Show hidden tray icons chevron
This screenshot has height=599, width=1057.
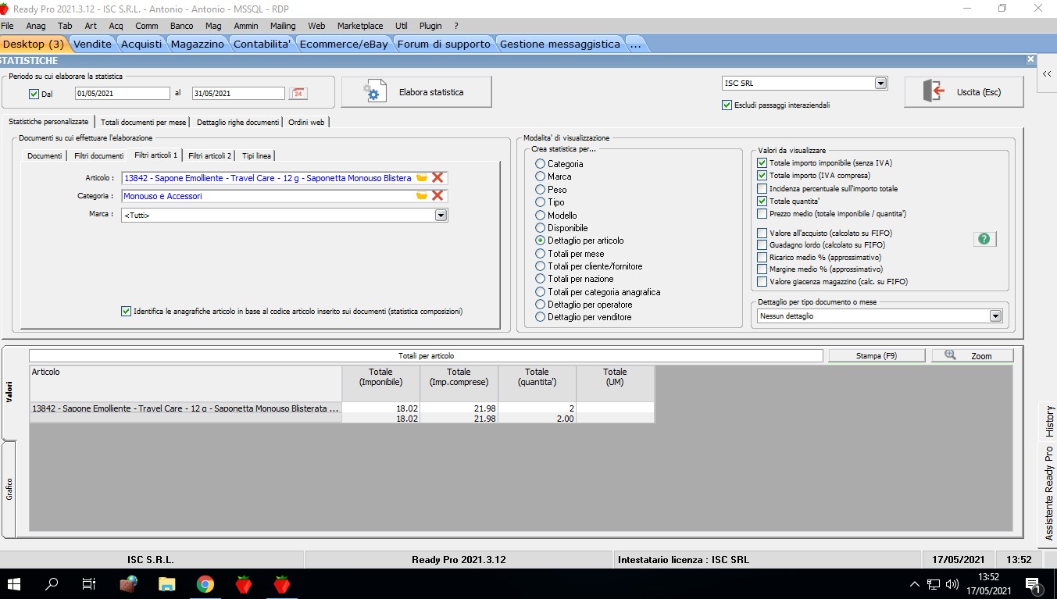pyautogui.click(x=915, y=584)
